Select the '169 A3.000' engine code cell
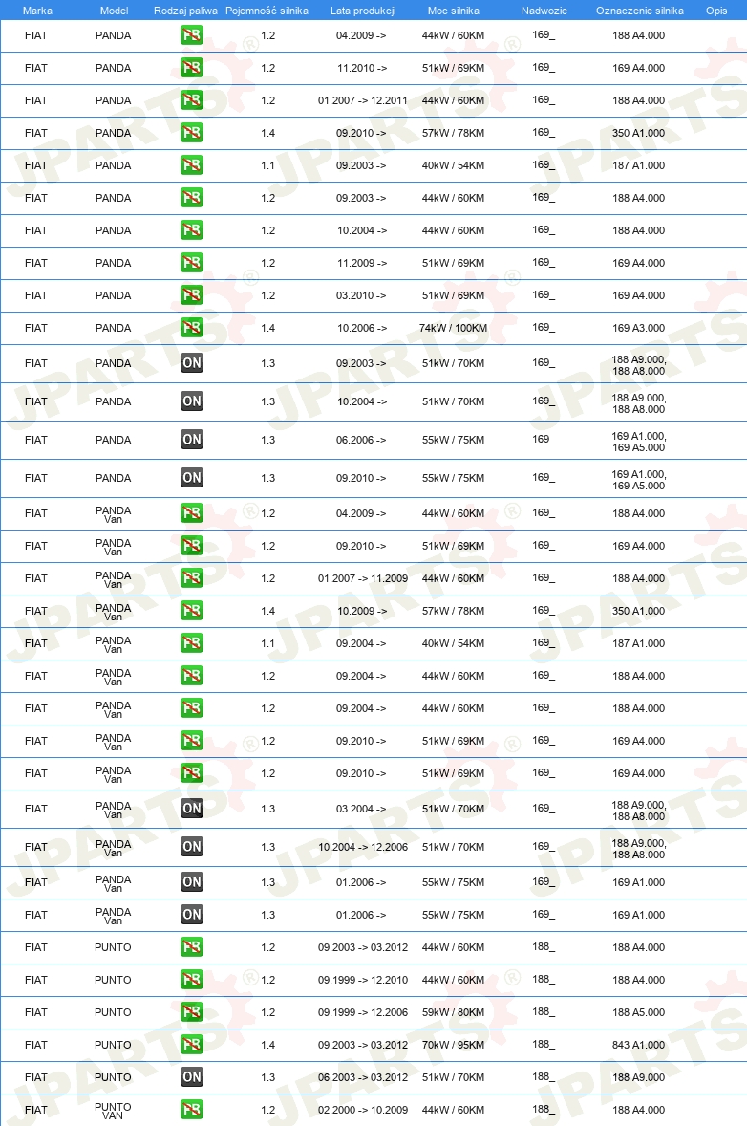 point(639,328)
